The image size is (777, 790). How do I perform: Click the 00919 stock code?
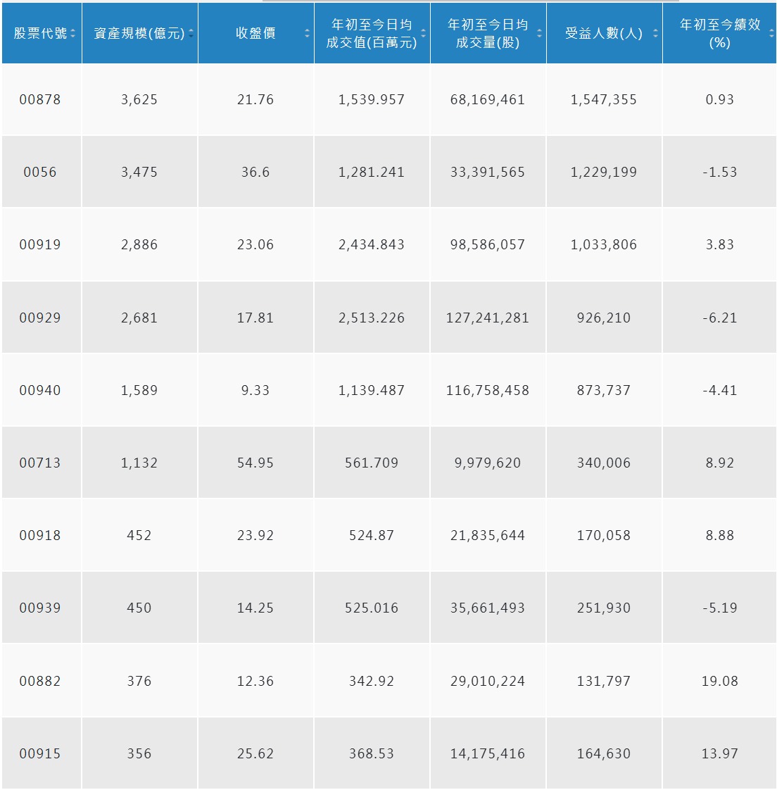point(40,244)
